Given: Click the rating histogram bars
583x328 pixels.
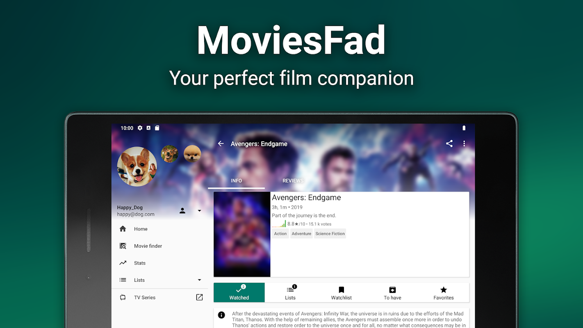Looking at the screenshot, I should pos(279,224).
